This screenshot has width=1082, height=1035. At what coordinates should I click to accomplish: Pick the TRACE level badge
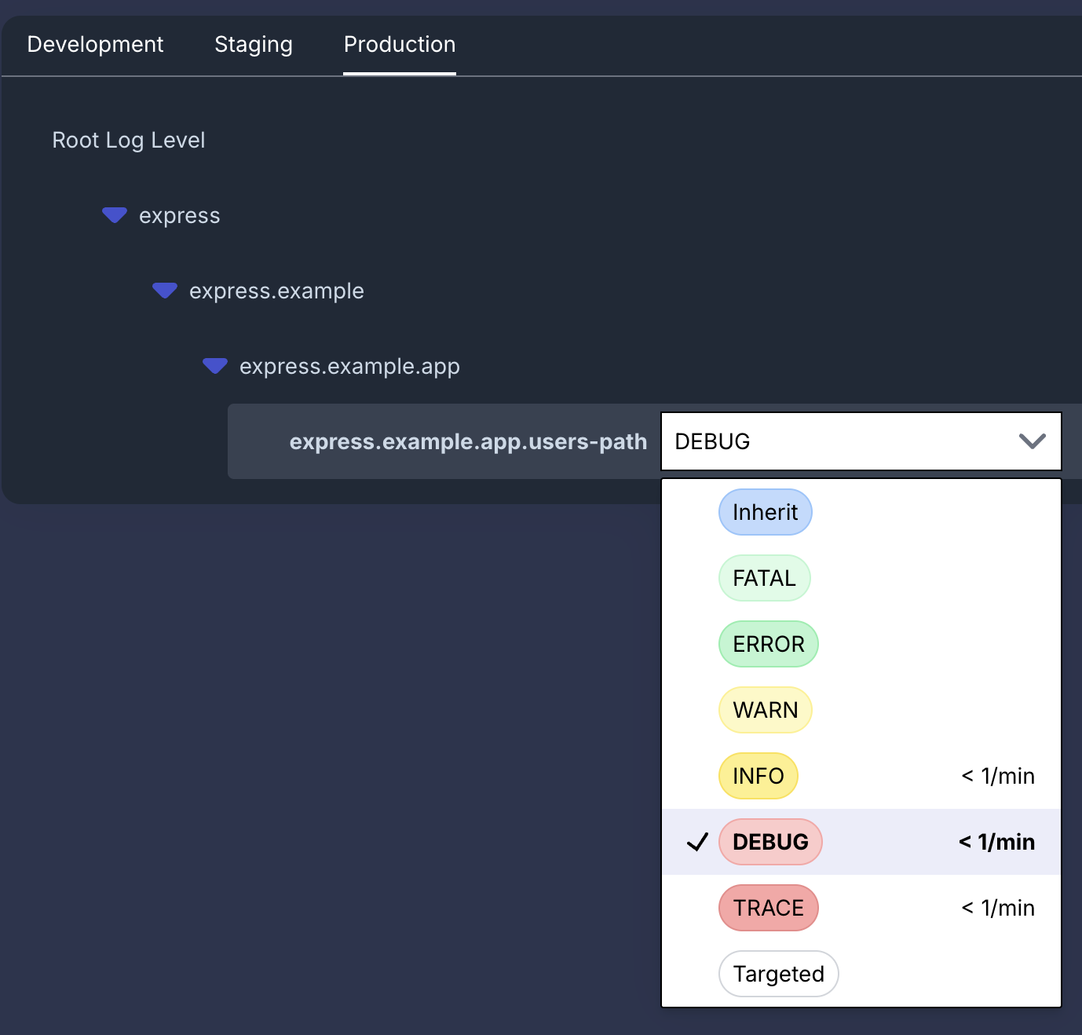tap(769, 908)
